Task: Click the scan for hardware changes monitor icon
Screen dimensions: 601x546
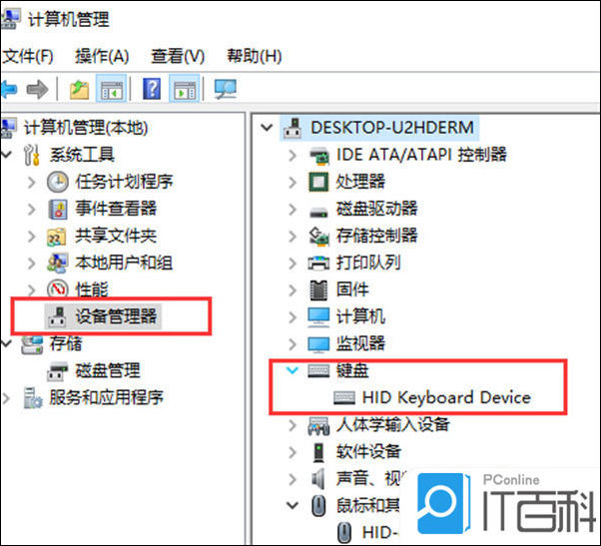Action: pos(226,89)
